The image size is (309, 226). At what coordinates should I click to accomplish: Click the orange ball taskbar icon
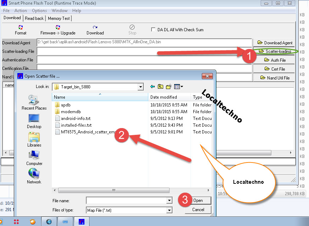(x=33, y=222)
